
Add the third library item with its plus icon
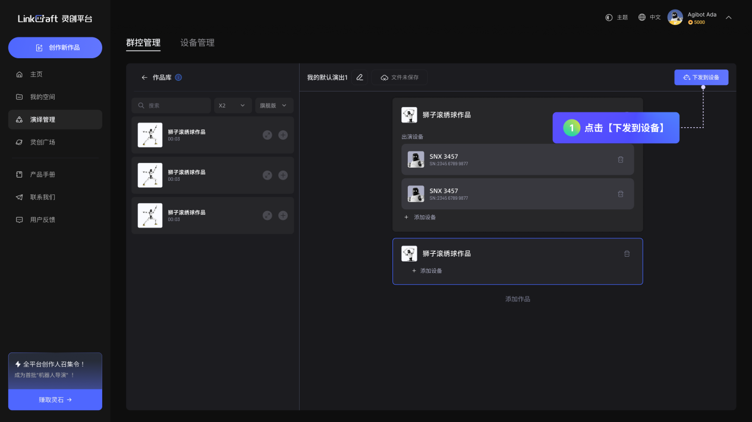pyautogui.click(x=283, y=215)
